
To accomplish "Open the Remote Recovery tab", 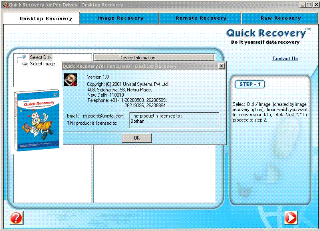I will [200, 18].
